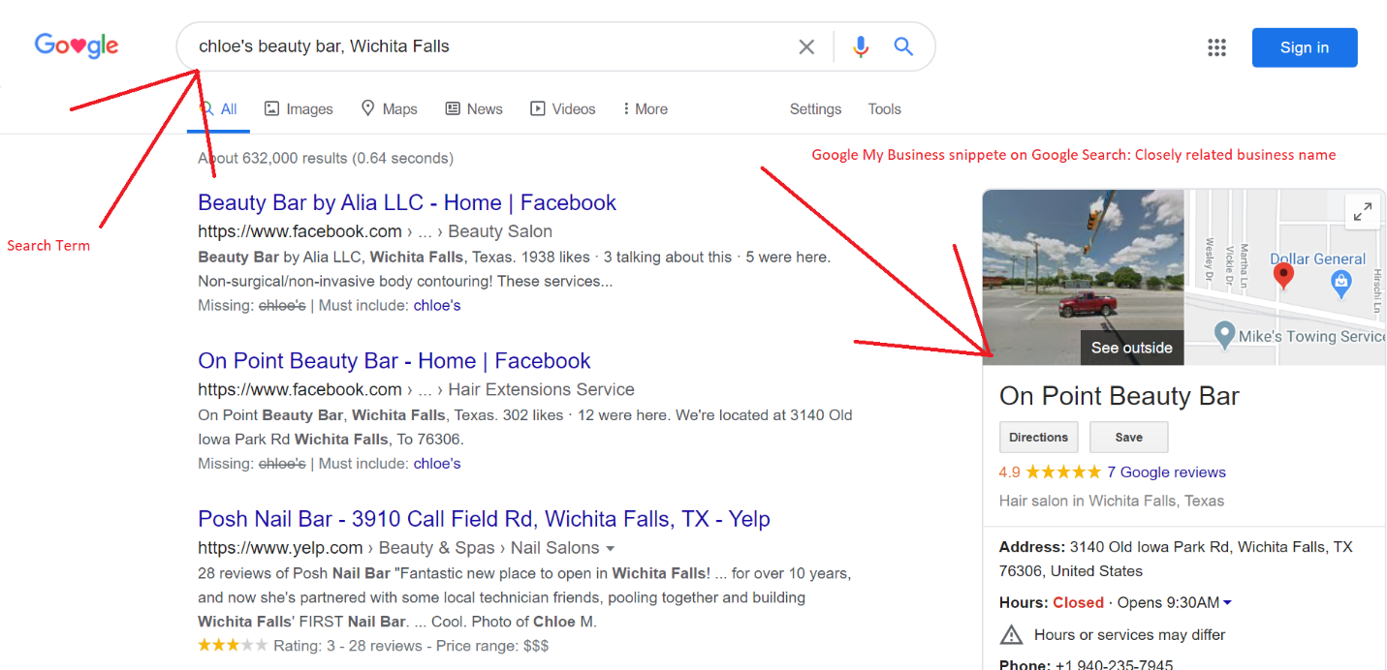Click the 4.9 star rating

click(1050, 472)
